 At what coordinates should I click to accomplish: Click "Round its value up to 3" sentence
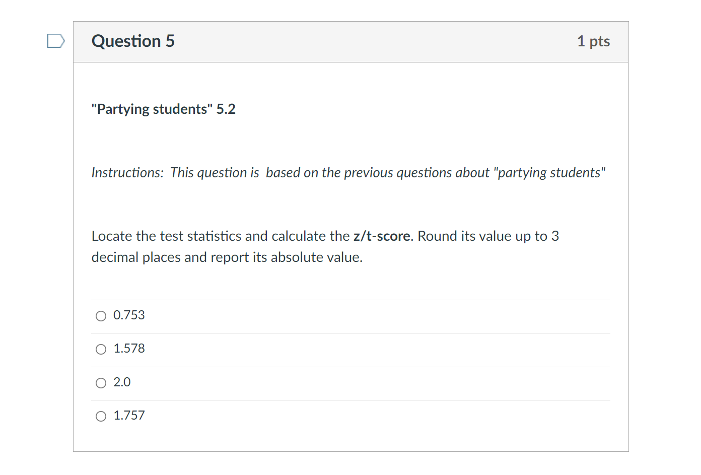(488, 236)
